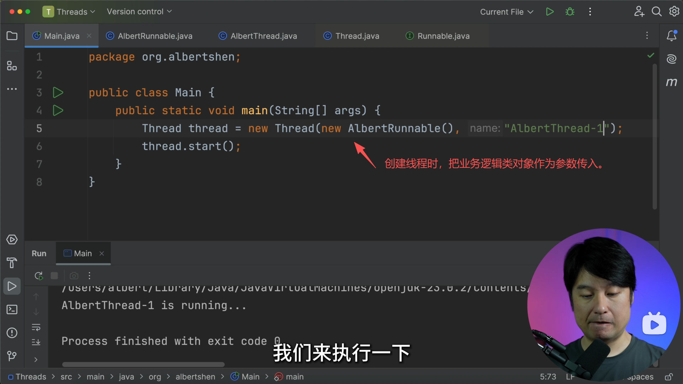Open the Git version control tool window
Viewport: 683px width, 384px height.
12,356
